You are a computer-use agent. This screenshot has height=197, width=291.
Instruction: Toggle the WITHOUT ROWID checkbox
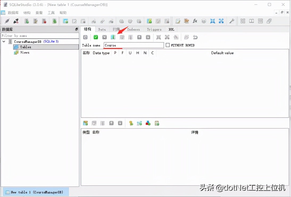(168, 45)
